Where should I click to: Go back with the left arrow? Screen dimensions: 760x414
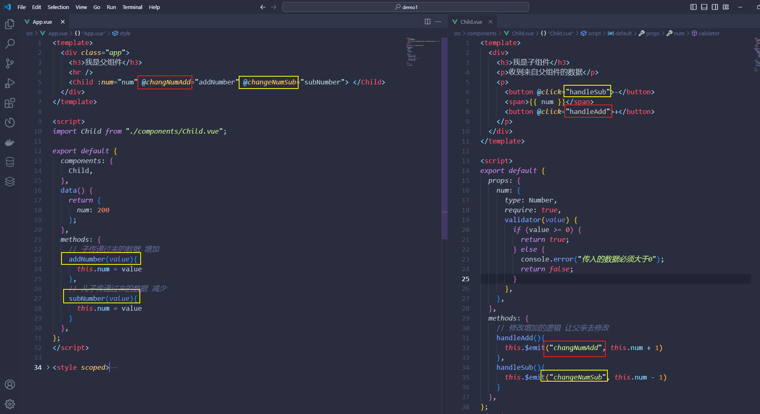pos(263,7)
